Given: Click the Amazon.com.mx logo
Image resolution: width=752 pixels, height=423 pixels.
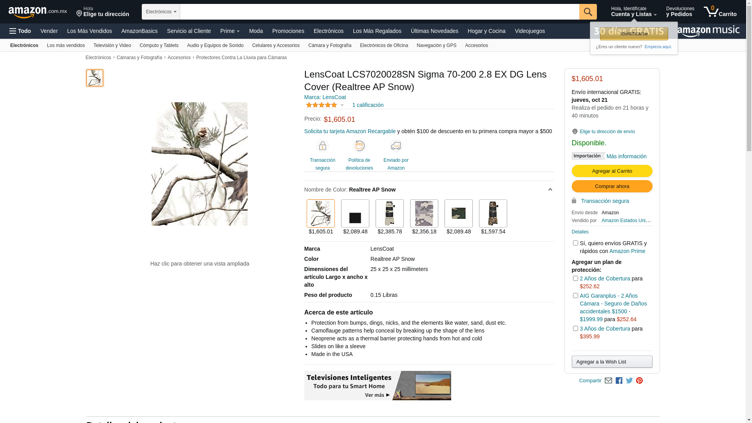Looking at the screenshot, I should (x=38, y=12).
